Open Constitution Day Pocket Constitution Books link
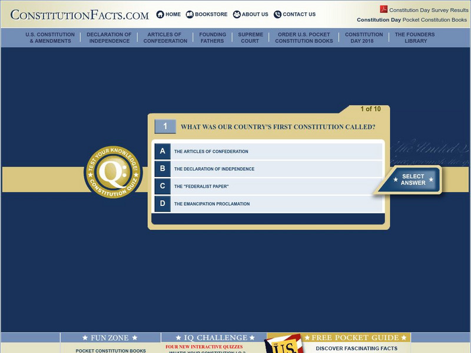The height and width of the screenshot is (353, 471). pos(412,20)
